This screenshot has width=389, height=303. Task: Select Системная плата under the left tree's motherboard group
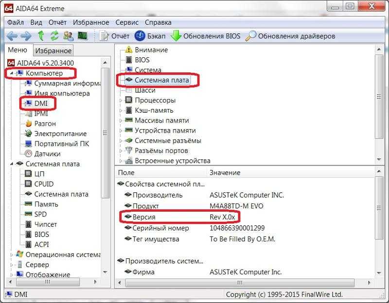61,194
